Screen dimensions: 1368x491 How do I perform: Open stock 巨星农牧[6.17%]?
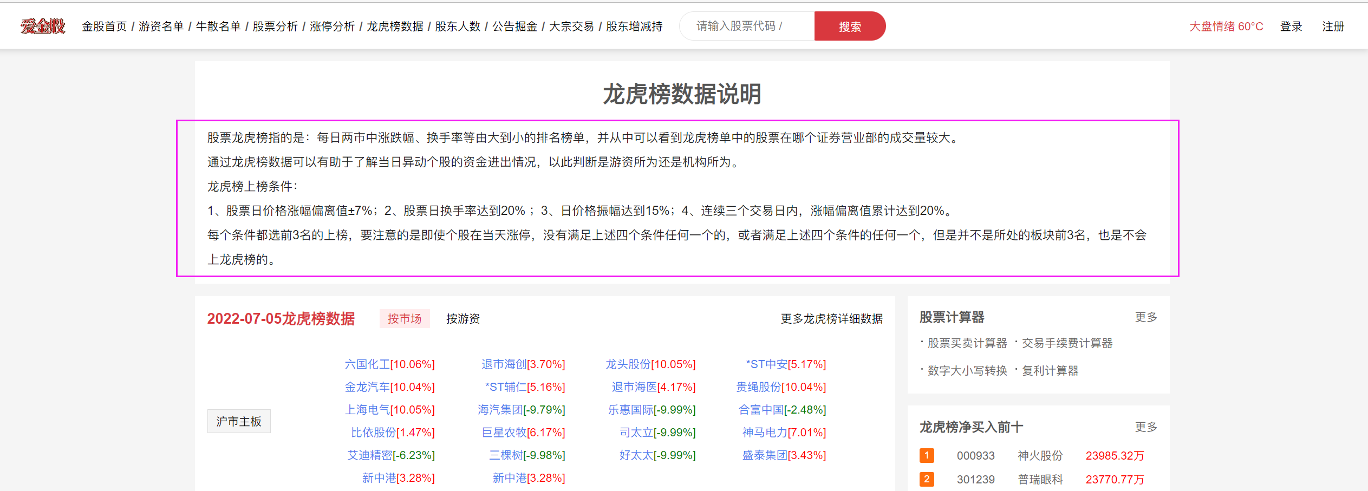523,433
